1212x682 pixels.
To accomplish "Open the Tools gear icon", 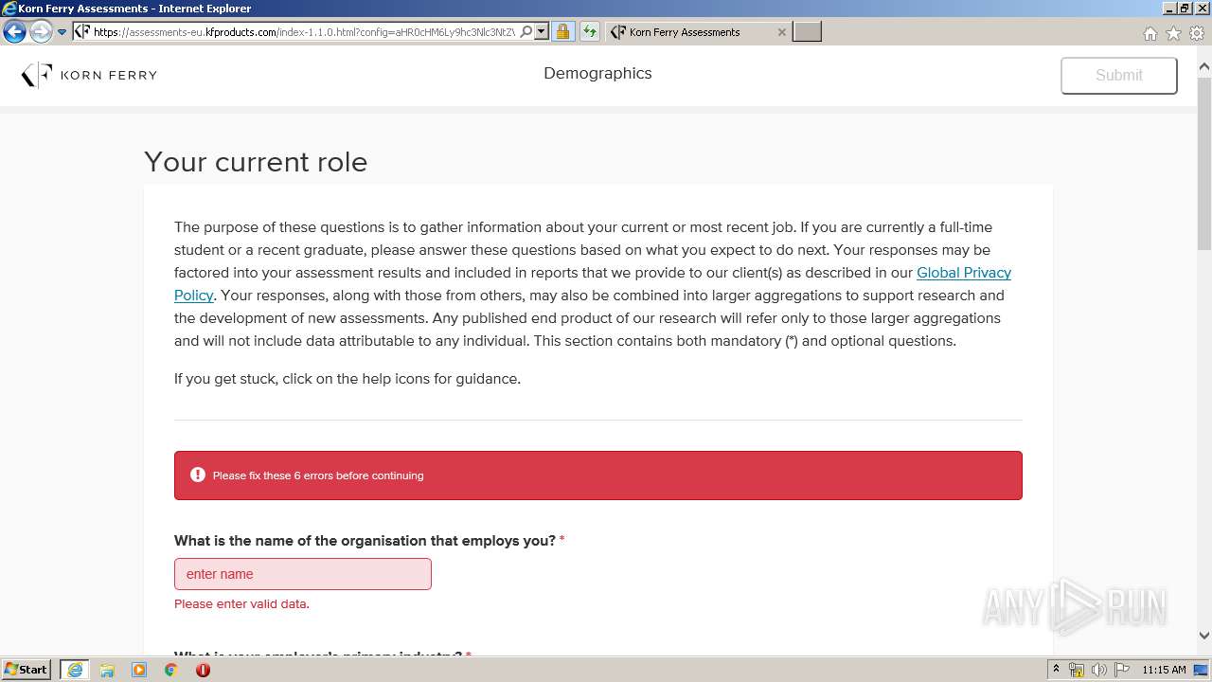I will tap(1197, 33).
